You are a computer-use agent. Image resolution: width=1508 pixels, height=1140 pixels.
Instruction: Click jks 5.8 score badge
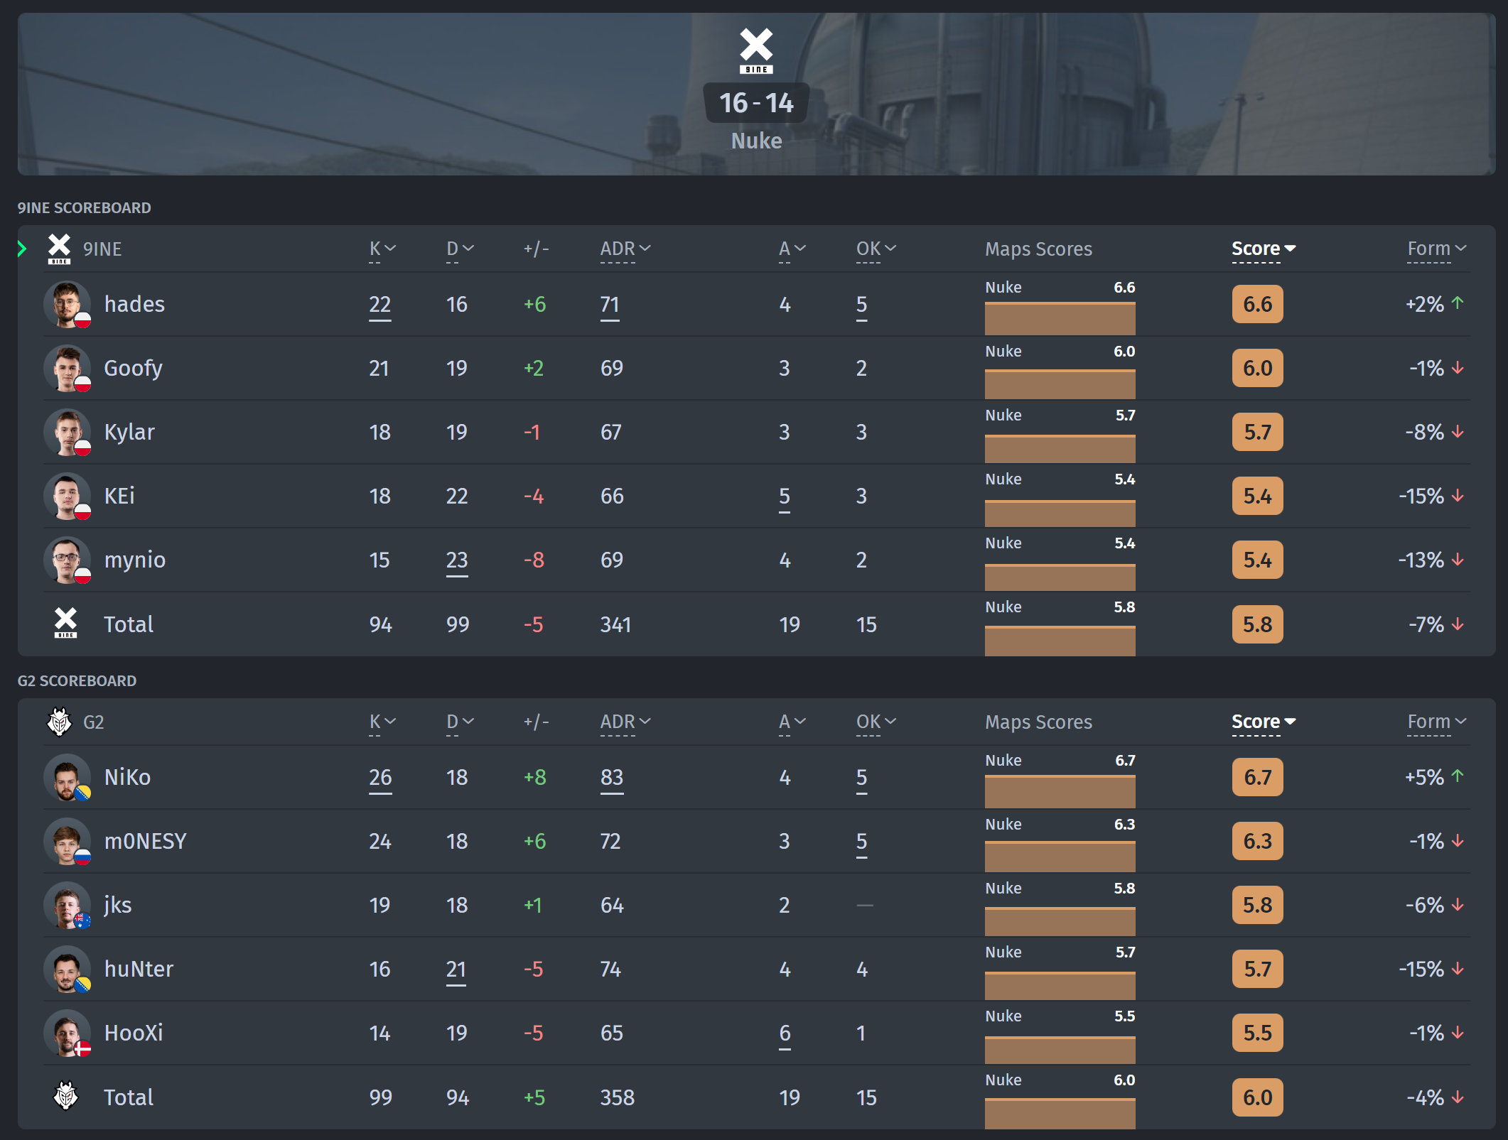(x=1257, y=905)
